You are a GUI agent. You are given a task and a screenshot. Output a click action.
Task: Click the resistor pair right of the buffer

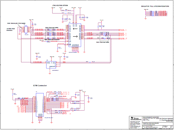point(100,26)
